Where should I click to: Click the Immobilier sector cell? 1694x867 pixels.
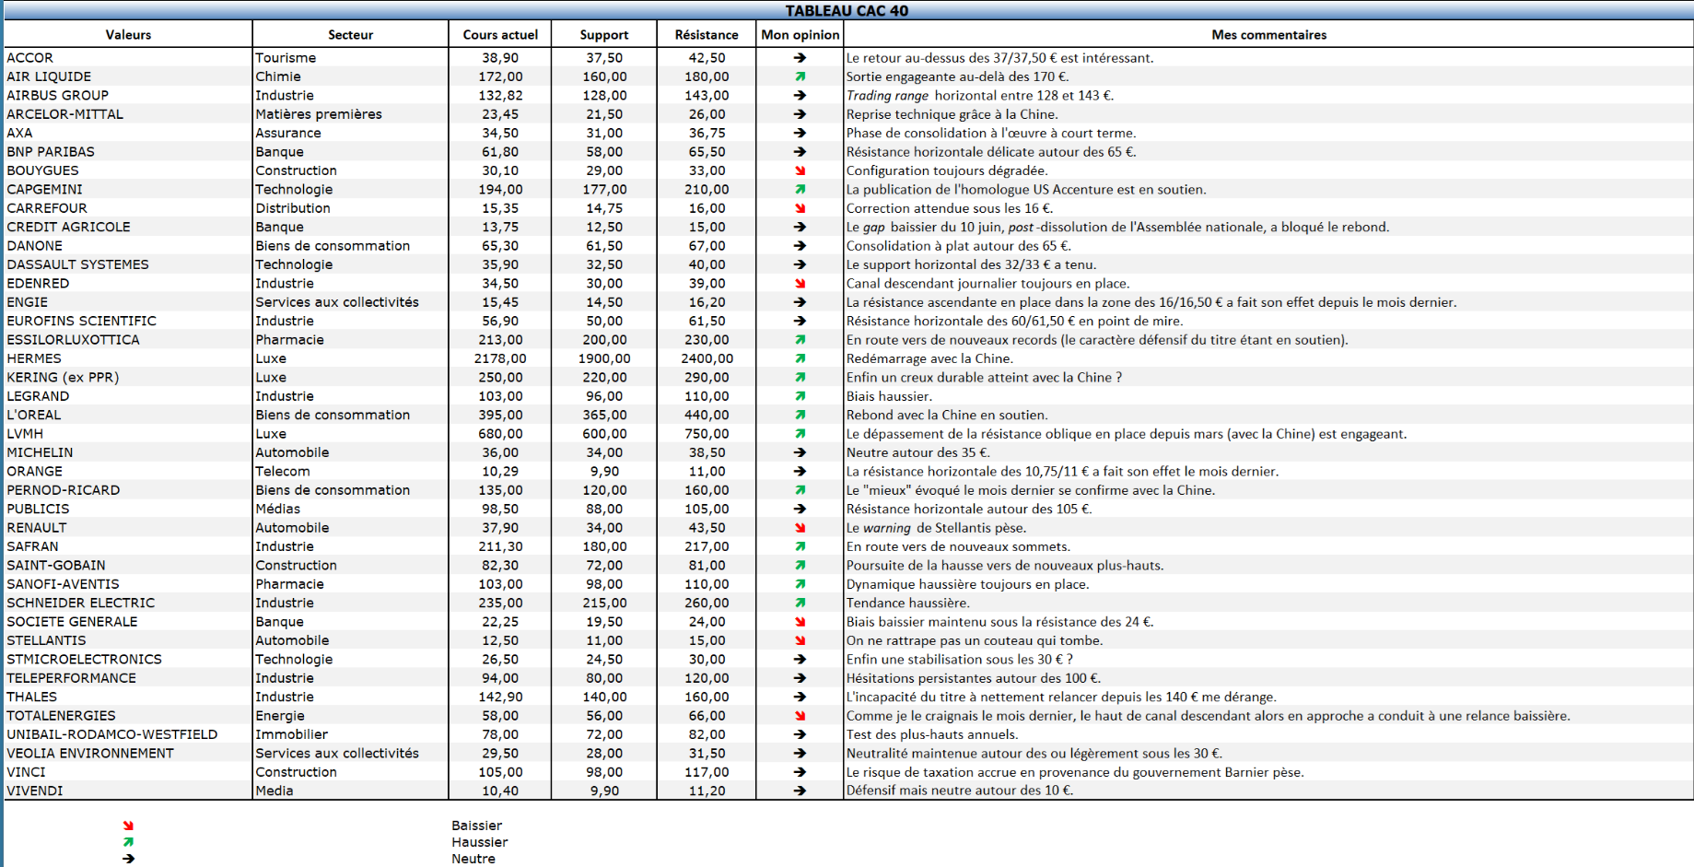point(350,734)
